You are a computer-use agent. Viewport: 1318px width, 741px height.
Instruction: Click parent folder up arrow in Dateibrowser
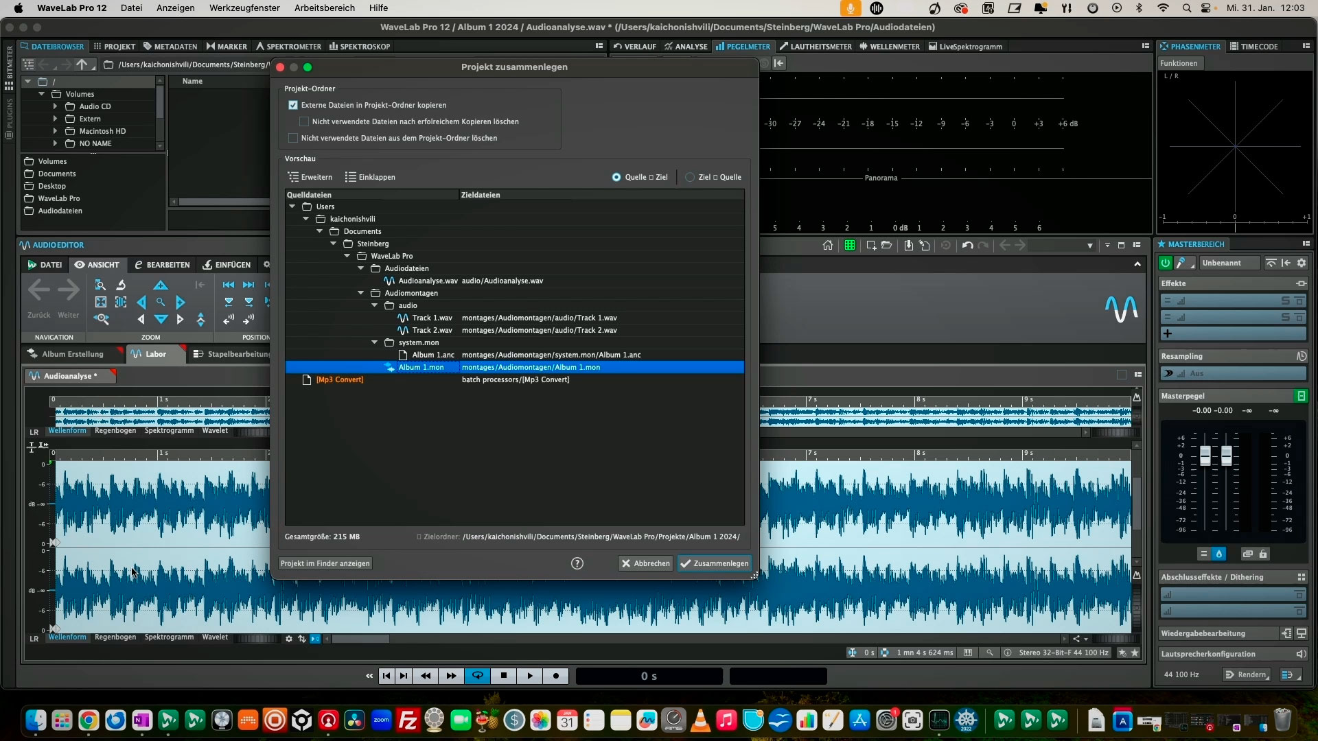tap(82, 64)
